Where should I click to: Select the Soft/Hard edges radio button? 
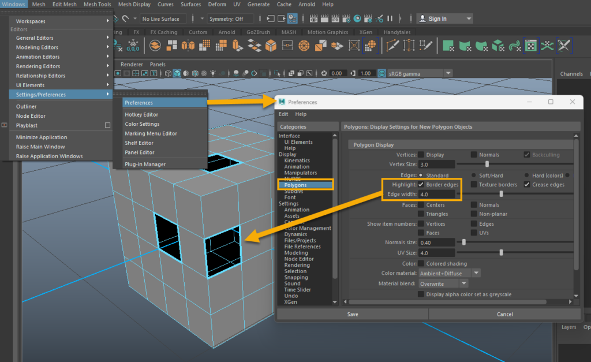tap(474, 176)
